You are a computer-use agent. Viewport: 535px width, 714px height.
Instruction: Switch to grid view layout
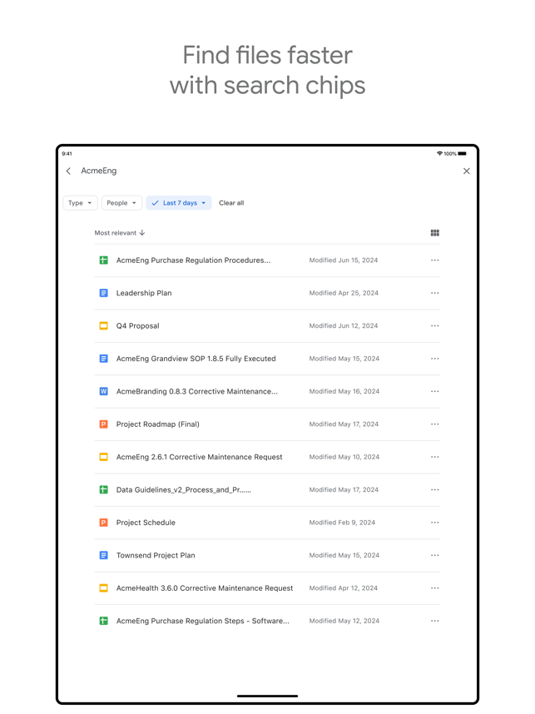tap(435, 233)
